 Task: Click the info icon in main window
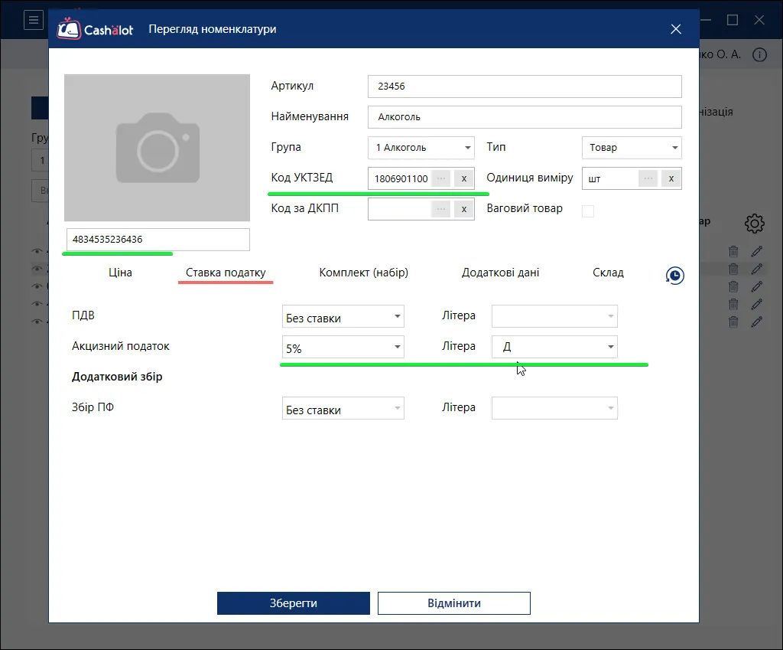pos(759,54)
